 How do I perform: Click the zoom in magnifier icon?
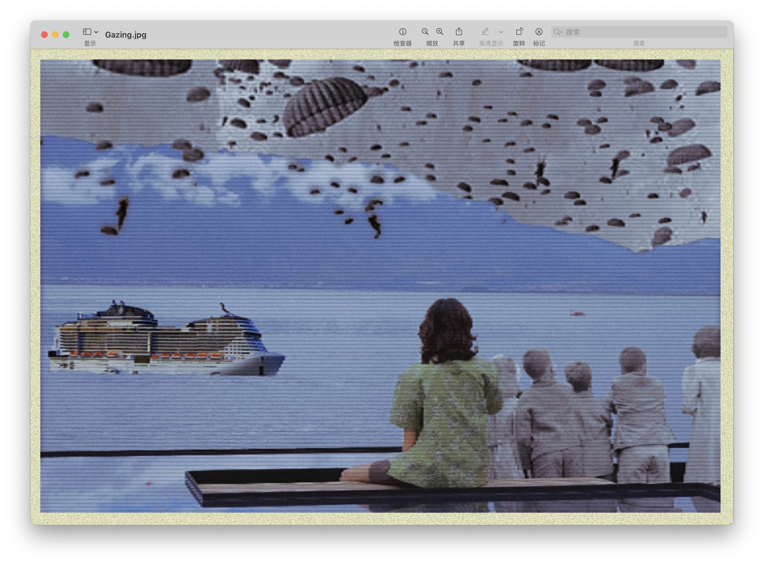click(x=440, y=32)
